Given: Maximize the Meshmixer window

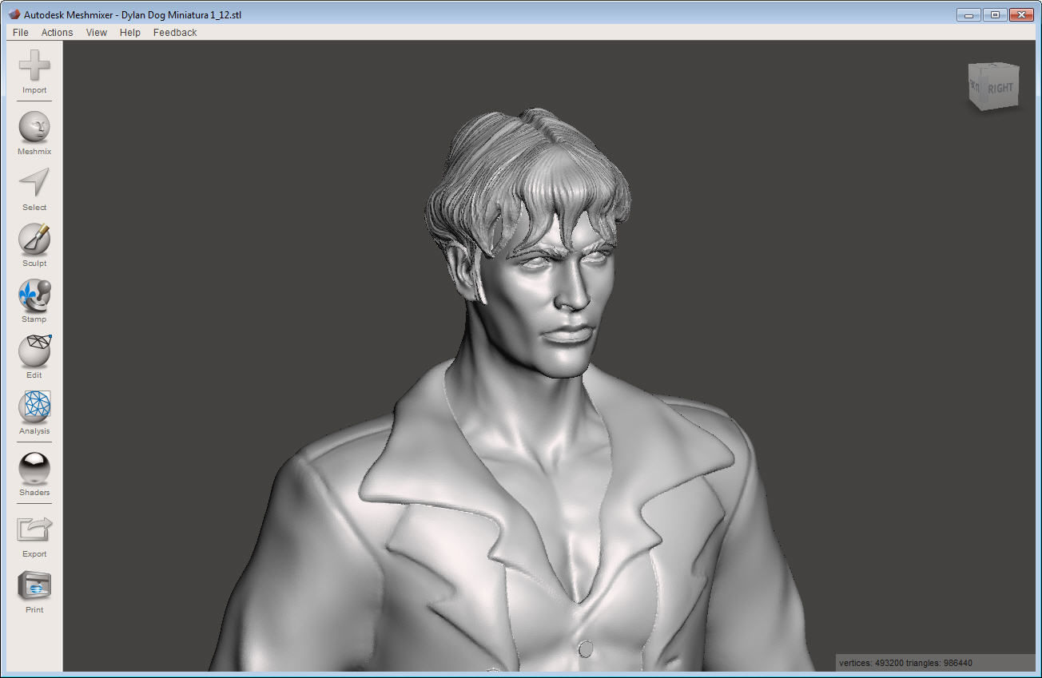Looking at the screenshot, I should 995,14.
